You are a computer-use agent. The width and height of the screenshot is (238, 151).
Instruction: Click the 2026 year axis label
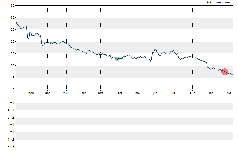(x=67, y=93)
